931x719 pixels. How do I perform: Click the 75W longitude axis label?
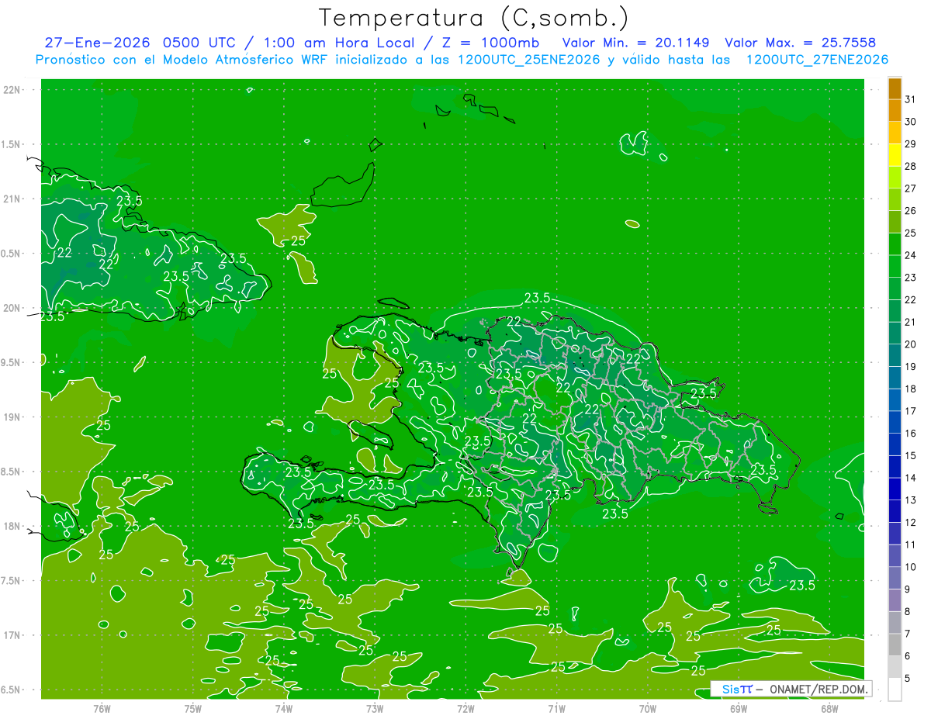pyautogui.click(x=192, y=708)
